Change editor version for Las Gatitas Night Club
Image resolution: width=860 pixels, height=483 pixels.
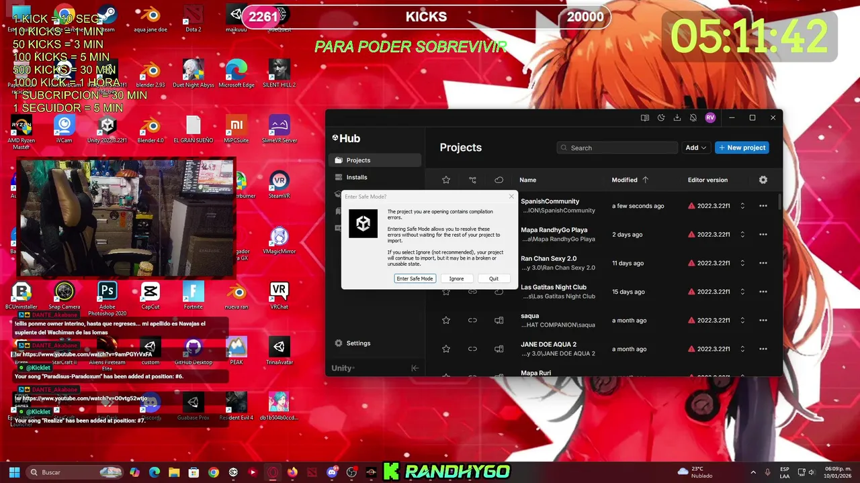(742, 292)
